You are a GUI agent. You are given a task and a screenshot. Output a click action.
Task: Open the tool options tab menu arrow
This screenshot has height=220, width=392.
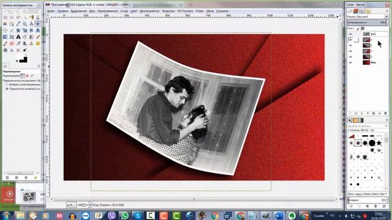39,66
